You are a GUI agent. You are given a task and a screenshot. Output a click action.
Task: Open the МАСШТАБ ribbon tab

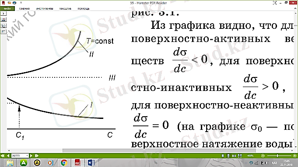point(65,9)
